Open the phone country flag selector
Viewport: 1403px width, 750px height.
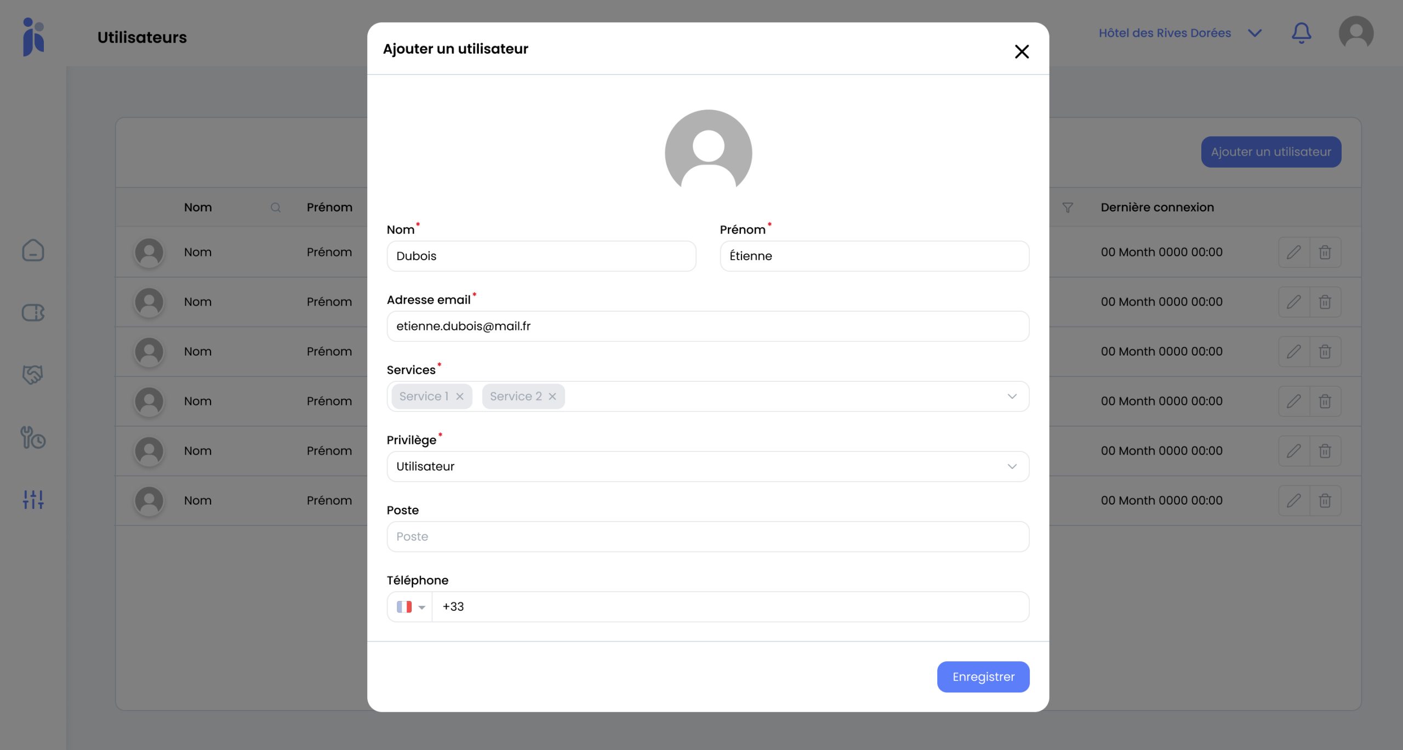(410, 607)
